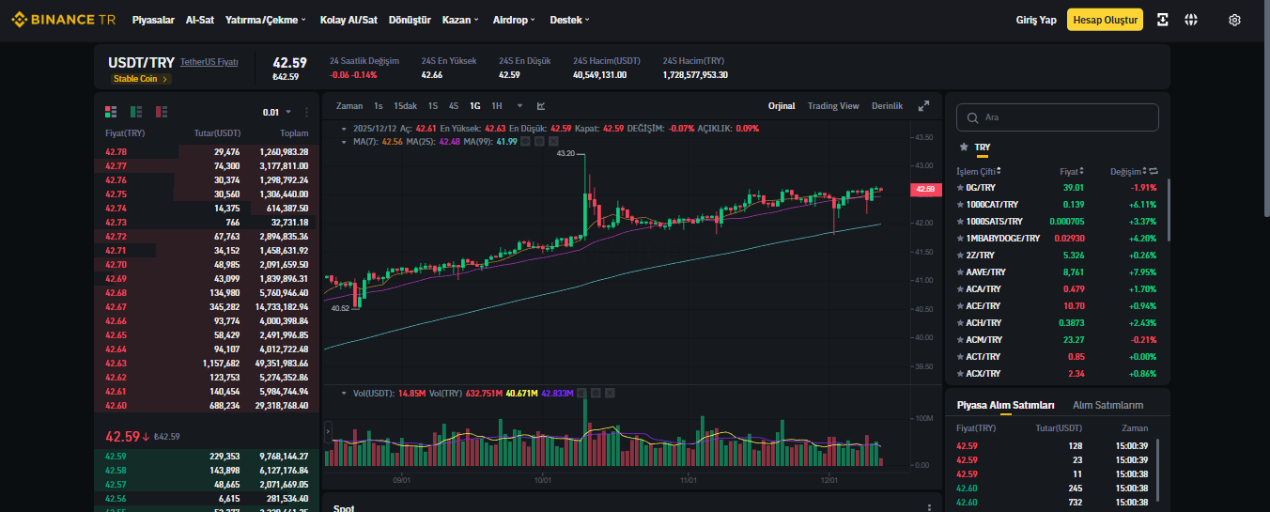
Task: Click the Hesap Oluştur button
Action: 1105,20
